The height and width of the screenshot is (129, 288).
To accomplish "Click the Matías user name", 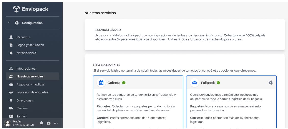I will [17, 121].
